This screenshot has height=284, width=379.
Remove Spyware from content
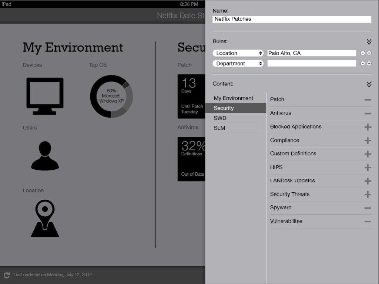[x=368, y=208]
